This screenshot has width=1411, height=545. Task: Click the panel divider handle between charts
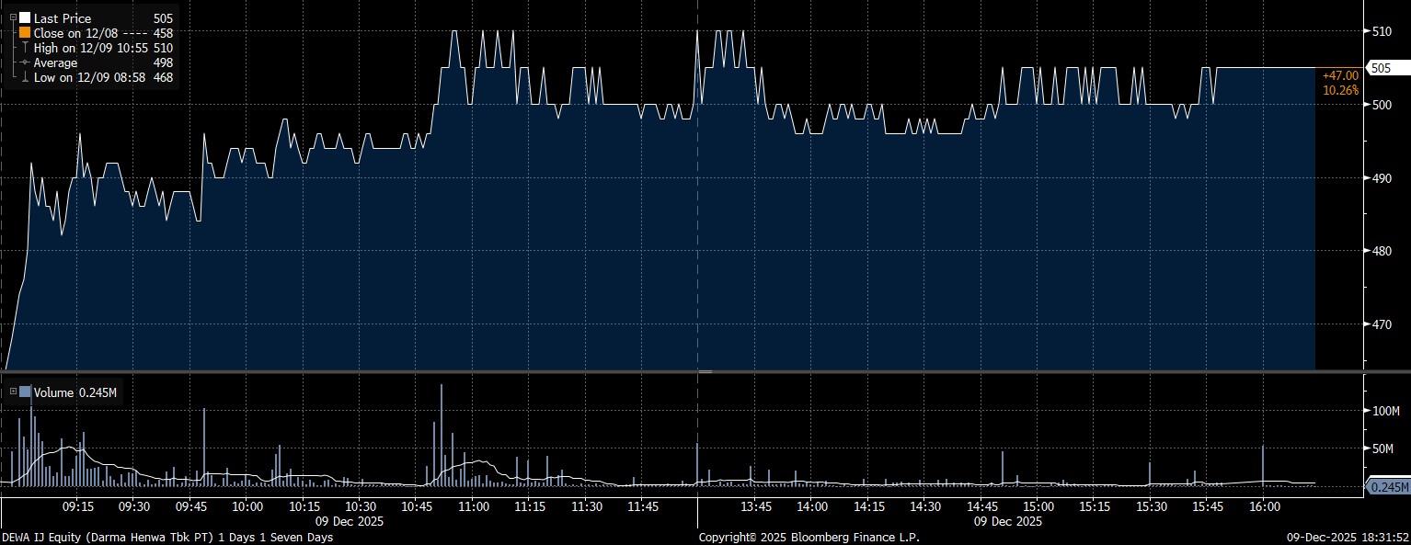click(x=705, y=371)
